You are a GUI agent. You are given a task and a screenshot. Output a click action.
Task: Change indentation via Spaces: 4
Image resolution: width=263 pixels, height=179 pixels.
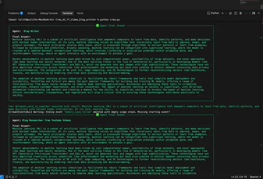[x=255, y=177]
